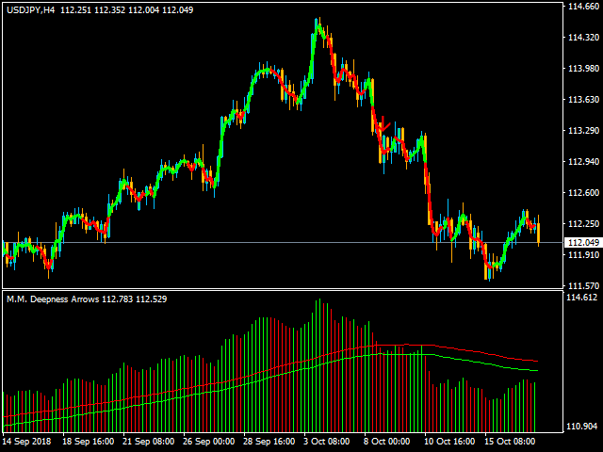Click the 14 Sep 2018 date label

(29, 440)
